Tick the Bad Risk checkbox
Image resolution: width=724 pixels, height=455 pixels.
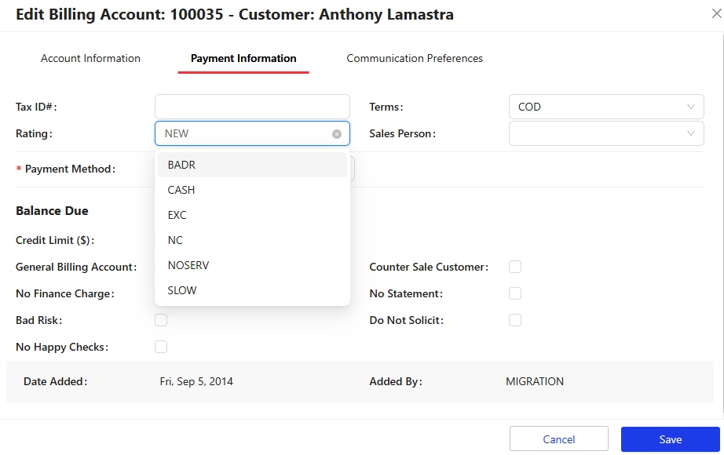pos(161,320)
